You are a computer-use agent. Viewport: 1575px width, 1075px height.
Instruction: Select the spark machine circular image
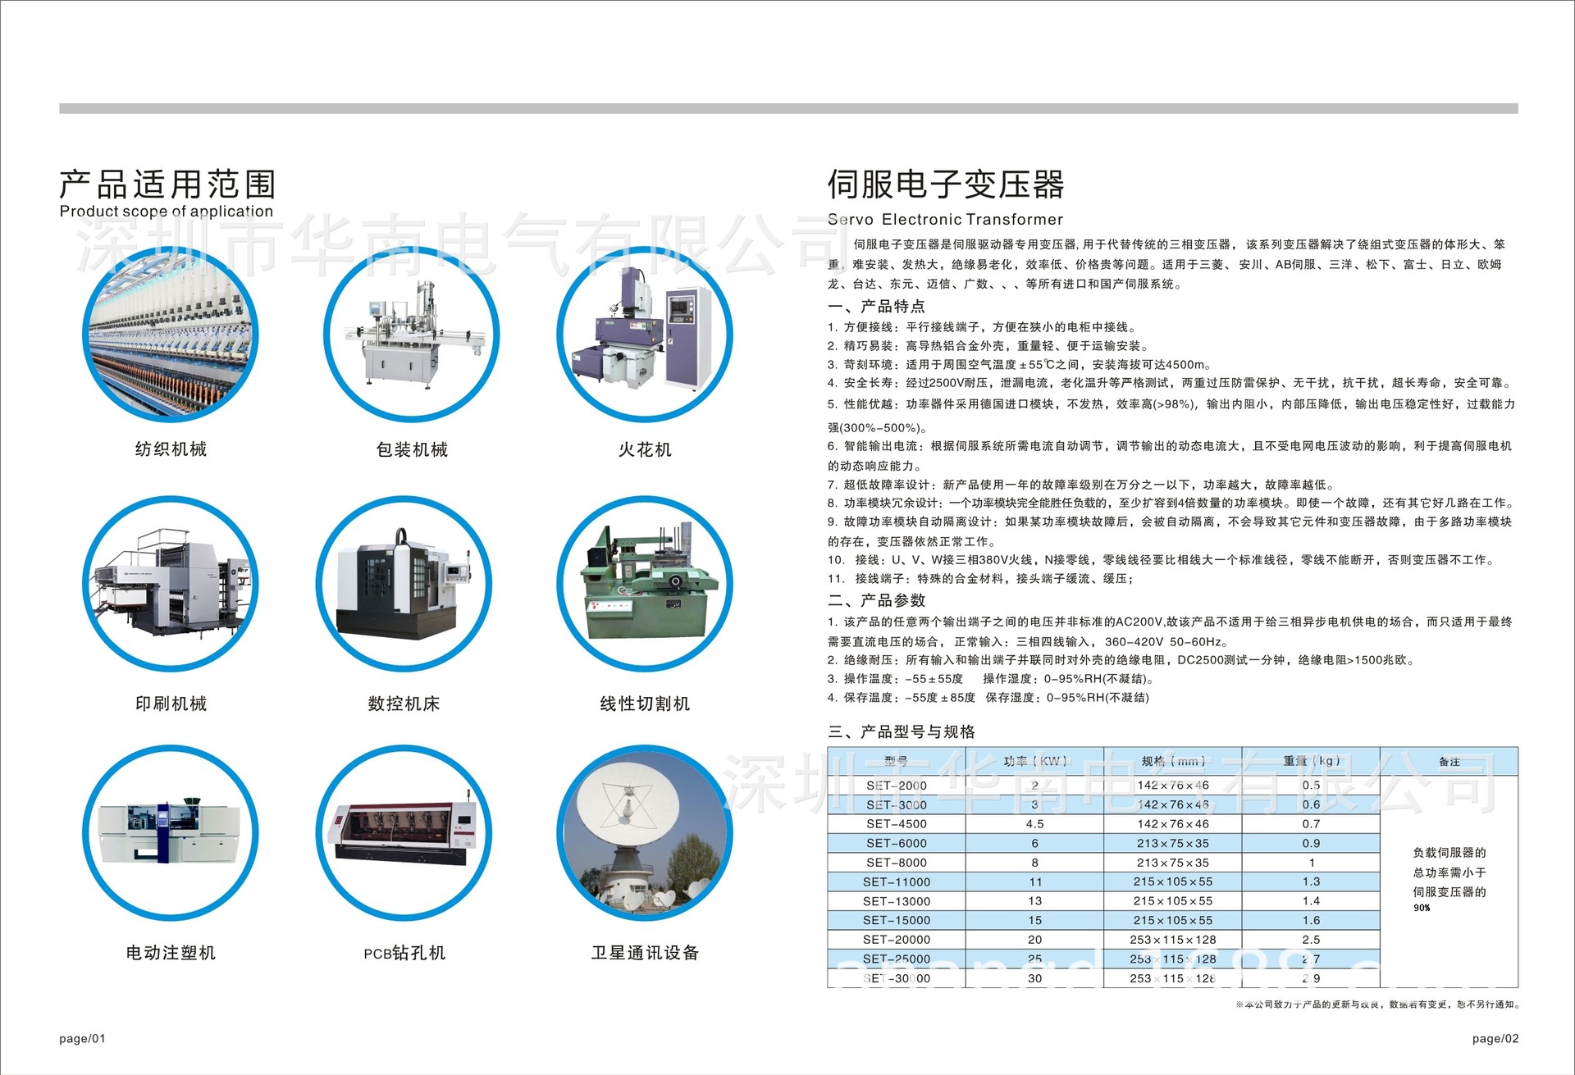click(645, 335)
